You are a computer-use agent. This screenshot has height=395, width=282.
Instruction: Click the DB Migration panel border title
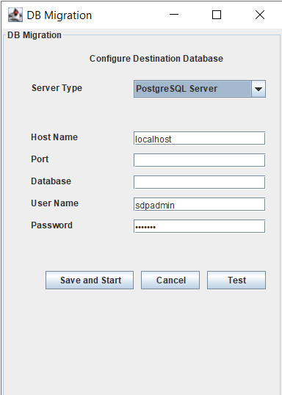point(35,35)
